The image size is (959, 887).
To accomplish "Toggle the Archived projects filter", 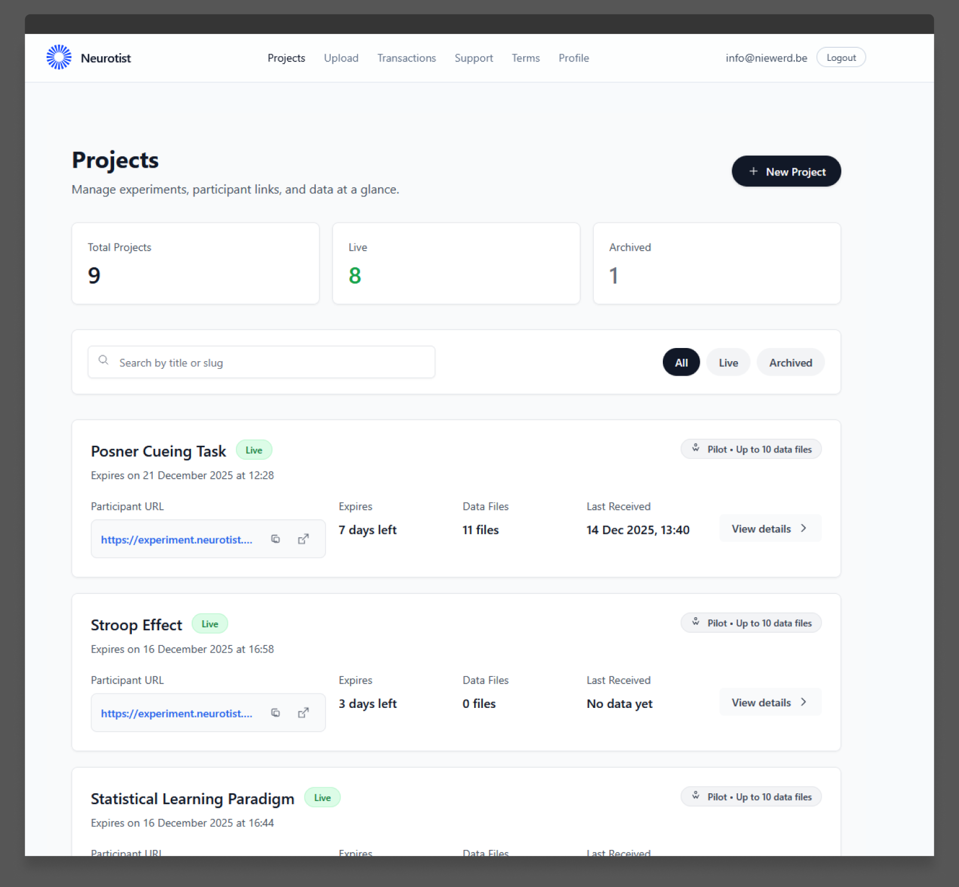I will [790, 362].
